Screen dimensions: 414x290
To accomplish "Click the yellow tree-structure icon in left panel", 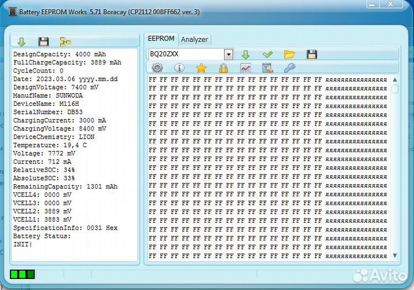I will pyautogui.click(x=66, y=41).
